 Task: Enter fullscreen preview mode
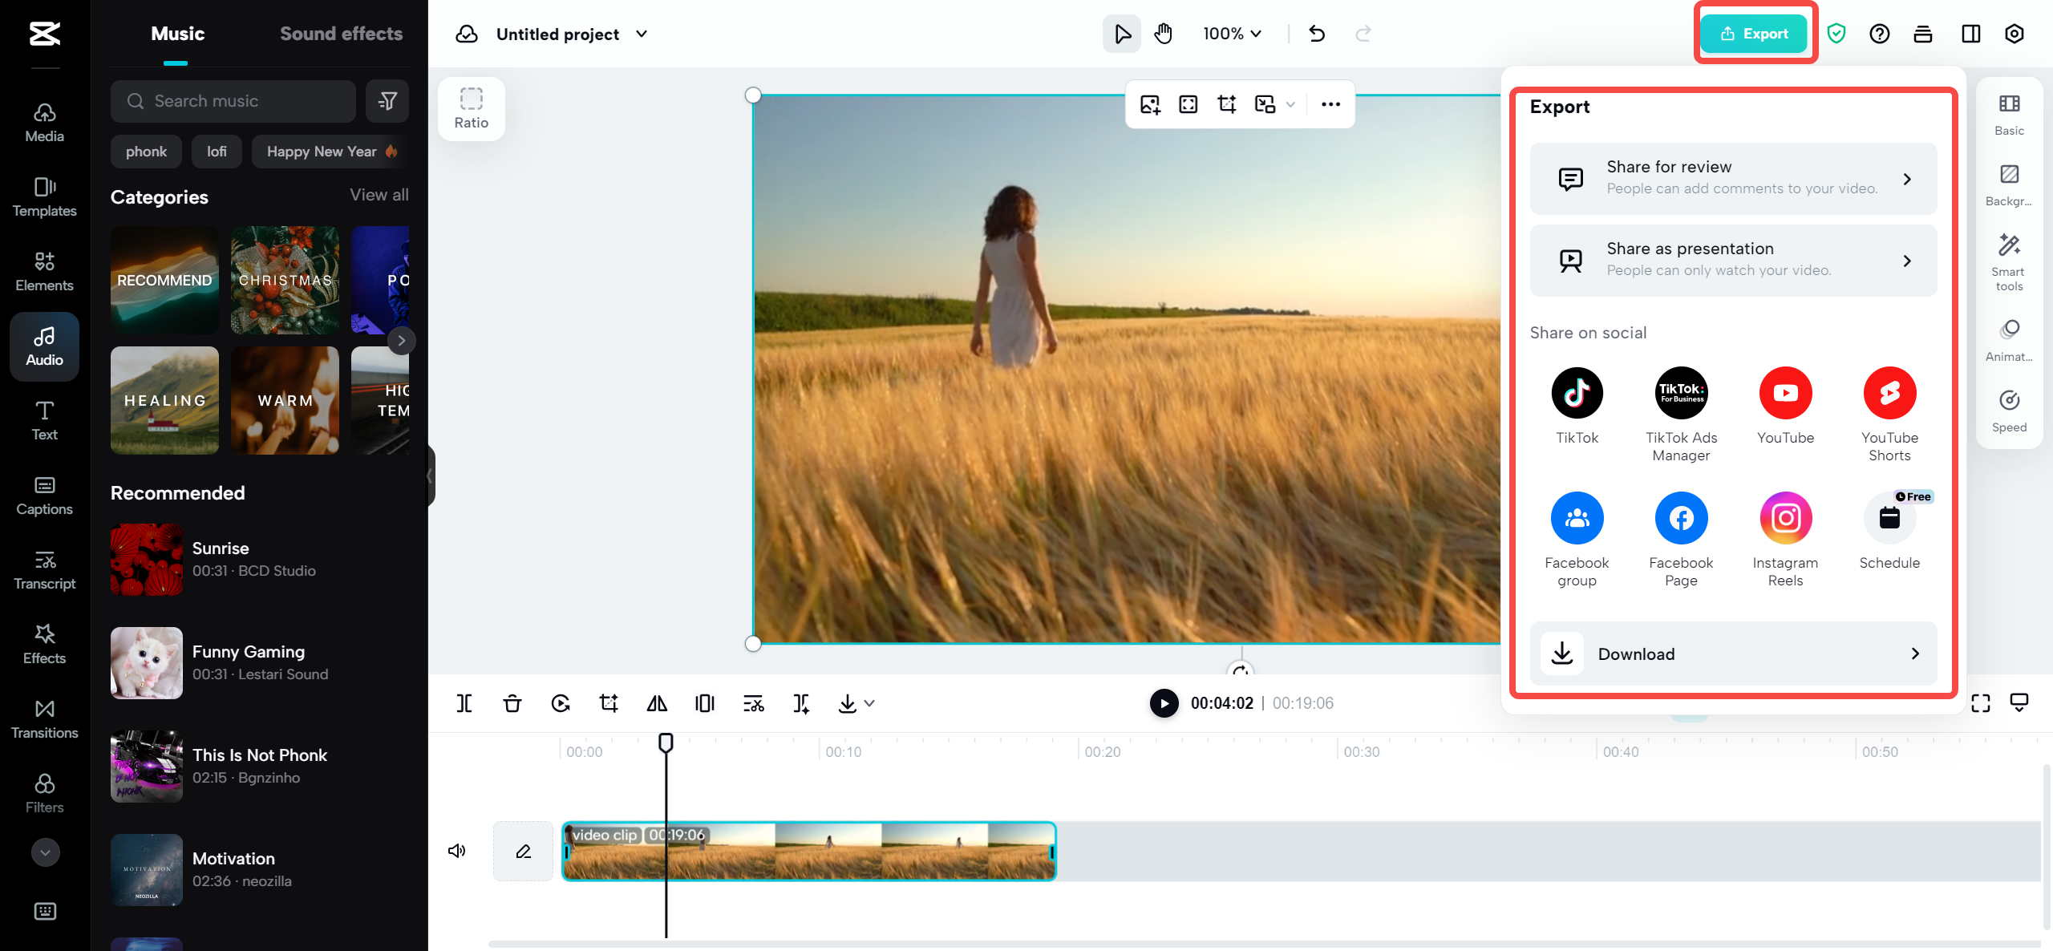click(x=1980, y=703)
